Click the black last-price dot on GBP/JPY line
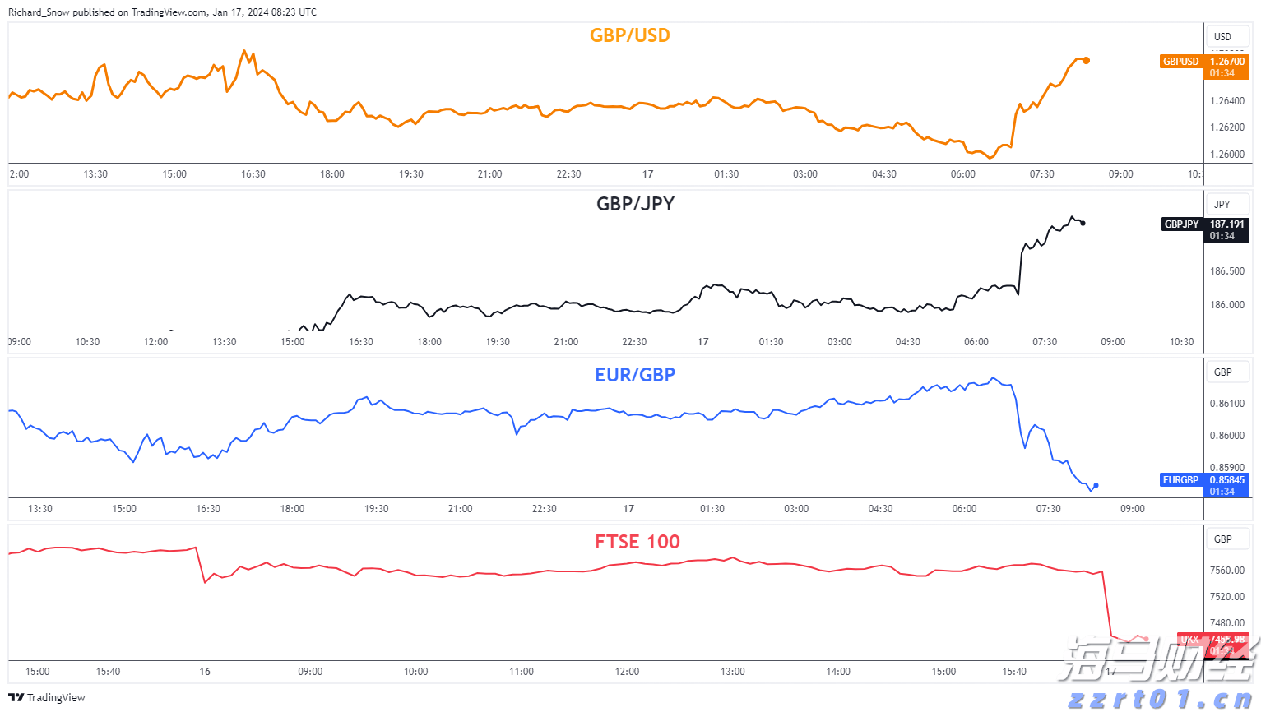The height and width of the screenshot is (712, 1261). coord(1083,223)
